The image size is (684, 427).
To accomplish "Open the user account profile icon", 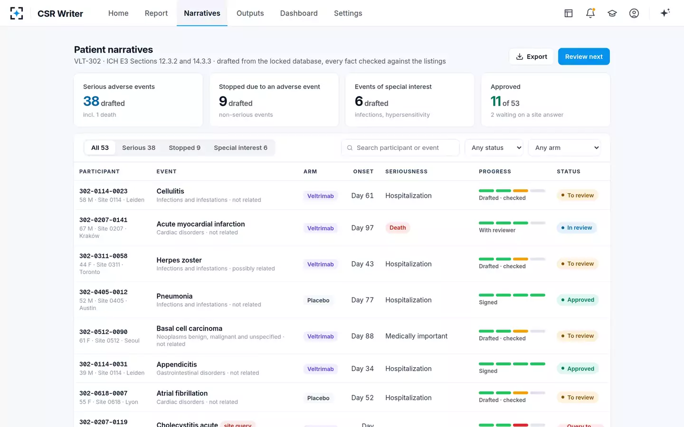I will click(x=634, y=13).
